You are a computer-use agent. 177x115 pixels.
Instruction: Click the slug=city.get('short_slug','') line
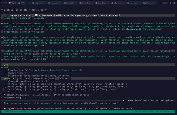(27, 81)
